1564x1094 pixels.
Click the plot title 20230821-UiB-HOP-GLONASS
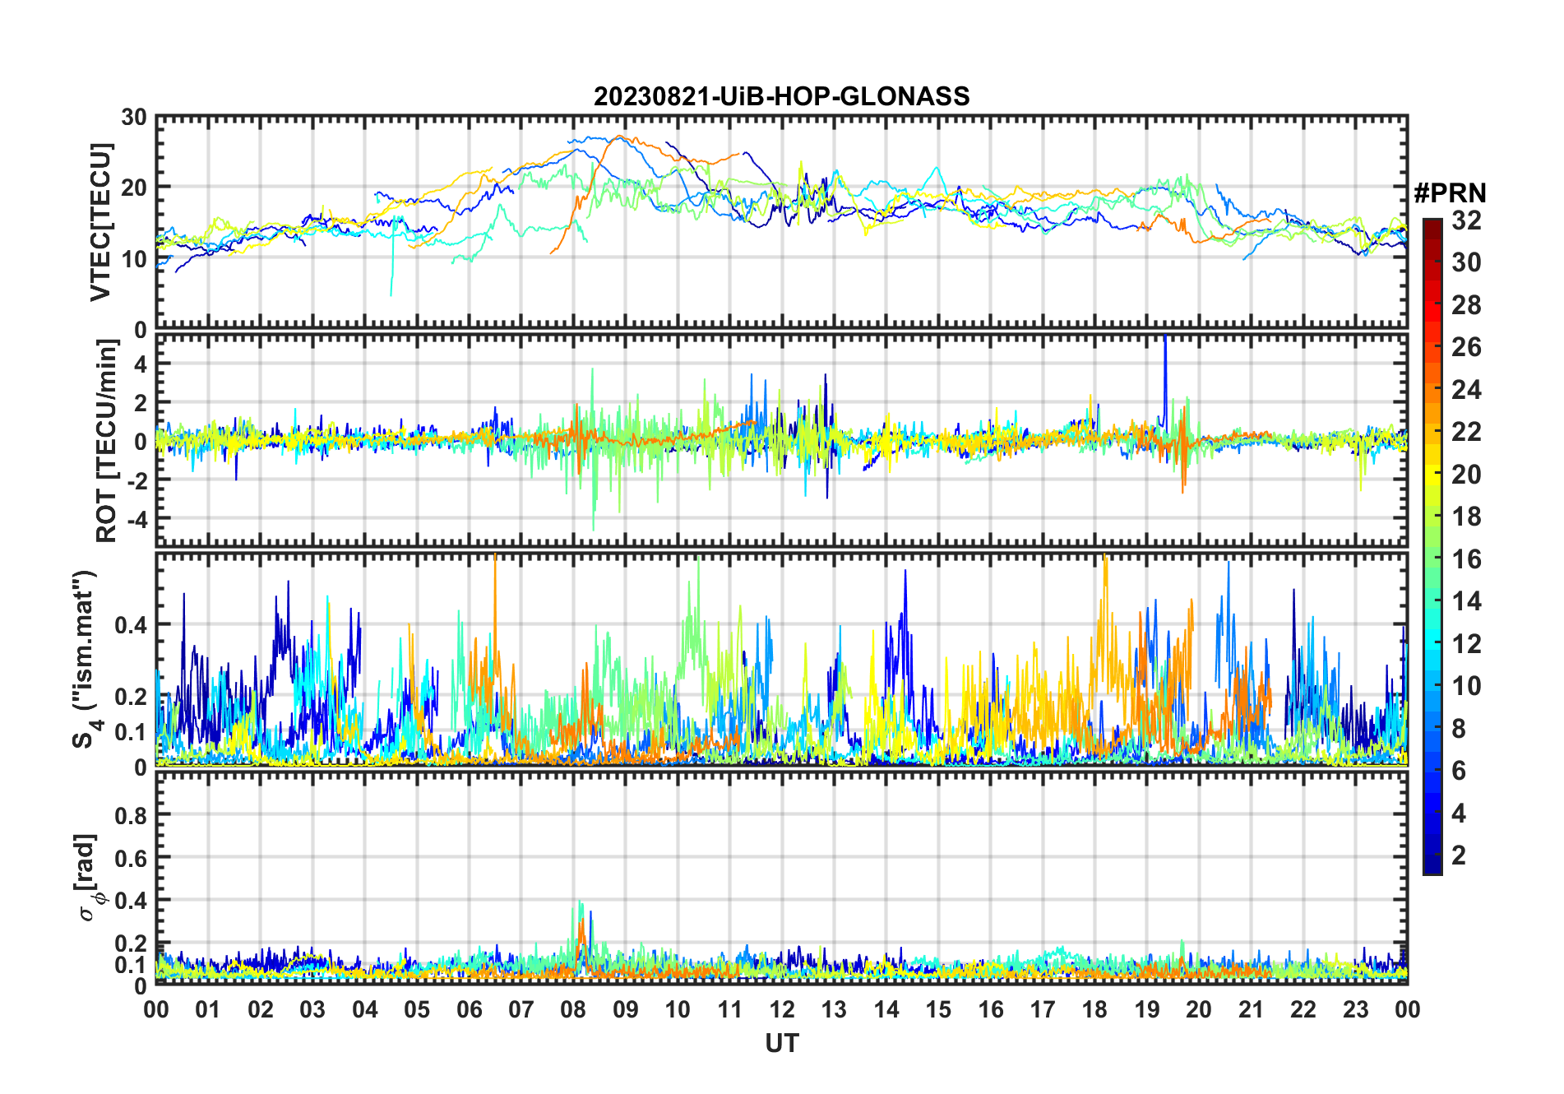point(781,97)
